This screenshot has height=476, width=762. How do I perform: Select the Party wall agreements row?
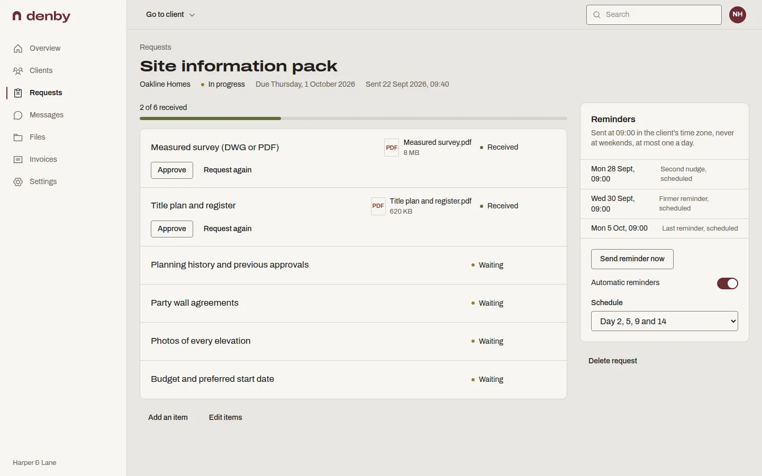[353, 304]
